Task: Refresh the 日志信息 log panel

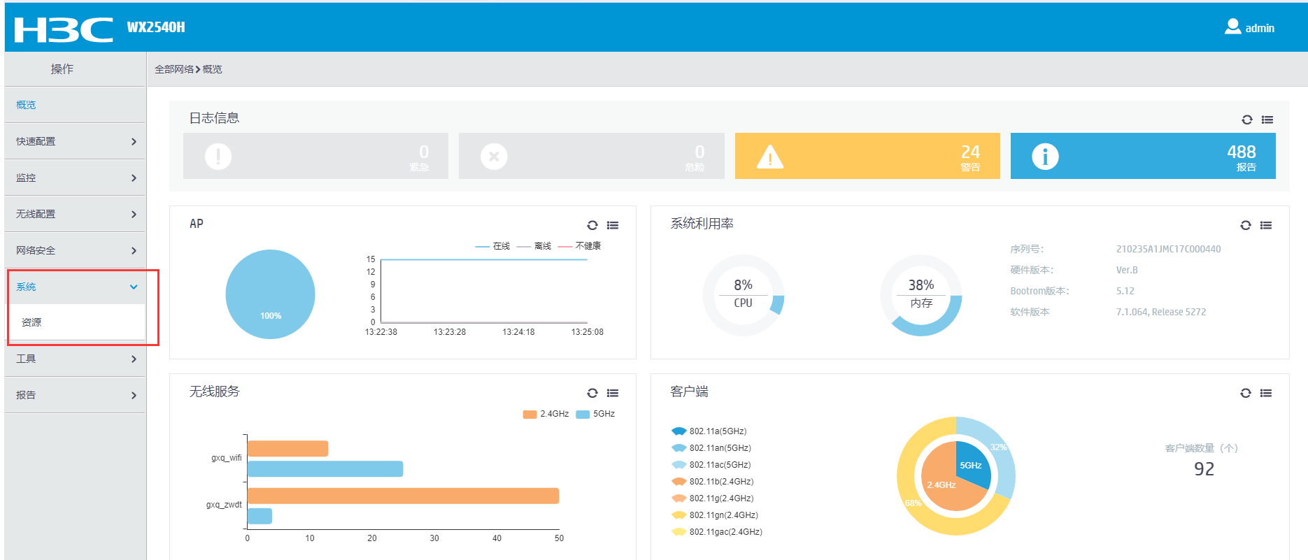Action: pyautogui.click(x=1246, y=120)
